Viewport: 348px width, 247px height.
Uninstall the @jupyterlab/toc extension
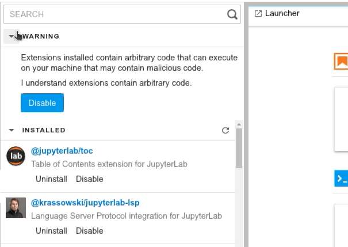point(51,179)
